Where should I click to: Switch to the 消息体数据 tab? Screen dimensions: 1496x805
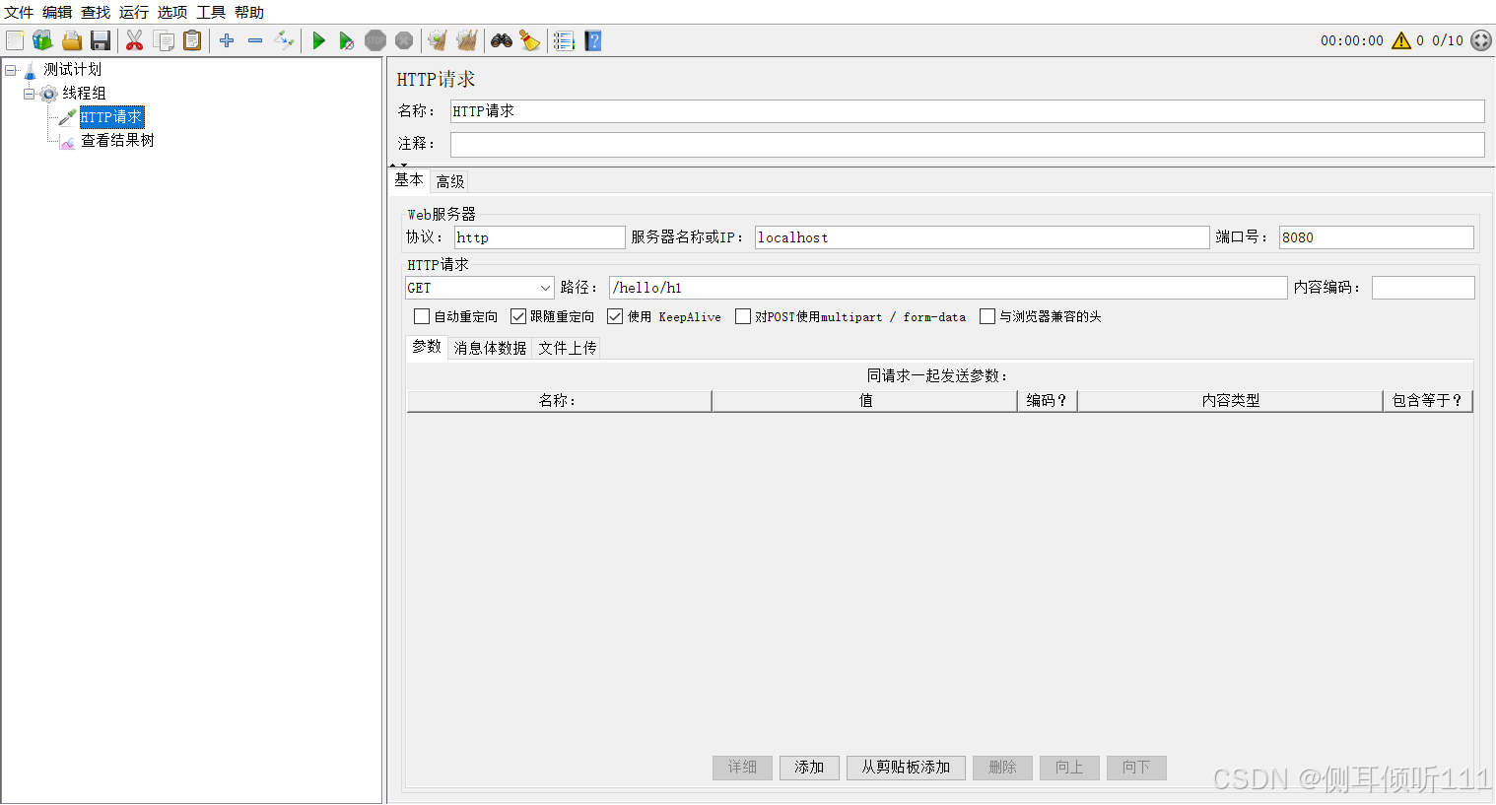coord(490,348)
